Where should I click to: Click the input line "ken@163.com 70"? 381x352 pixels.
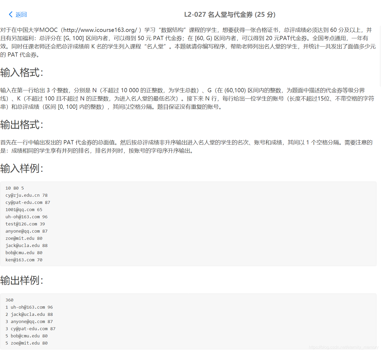pos(24,260)
